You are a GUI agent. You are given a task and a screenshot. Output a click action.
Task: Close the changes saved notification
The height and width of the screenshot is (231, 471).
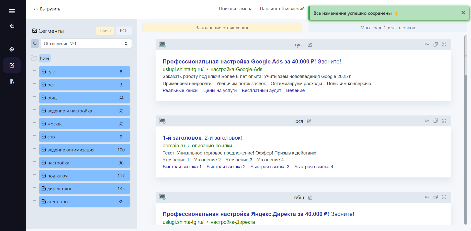point(463,13)
